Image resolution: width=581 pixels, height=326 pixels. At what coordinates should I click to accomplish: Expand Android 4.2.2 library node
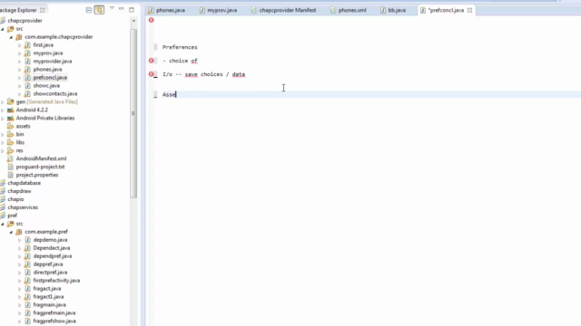tap(3, 110)
